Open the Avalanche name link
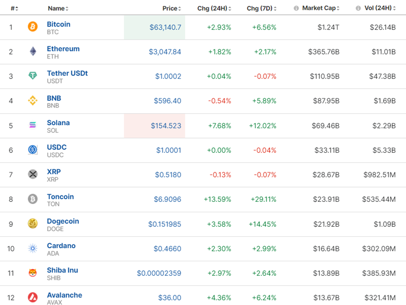 (x=65, y=295)
